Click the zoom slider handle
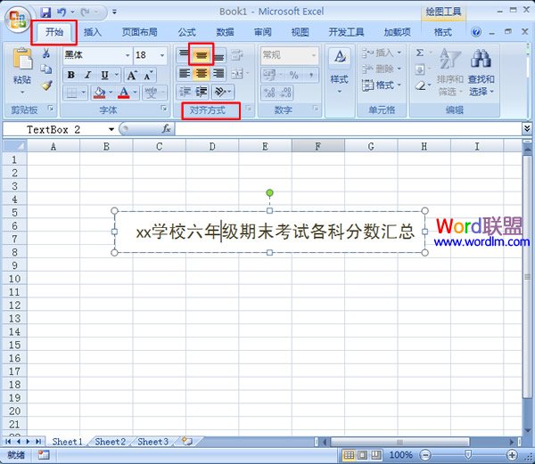This screenshot has width=535, height=464. click(468, 454)
